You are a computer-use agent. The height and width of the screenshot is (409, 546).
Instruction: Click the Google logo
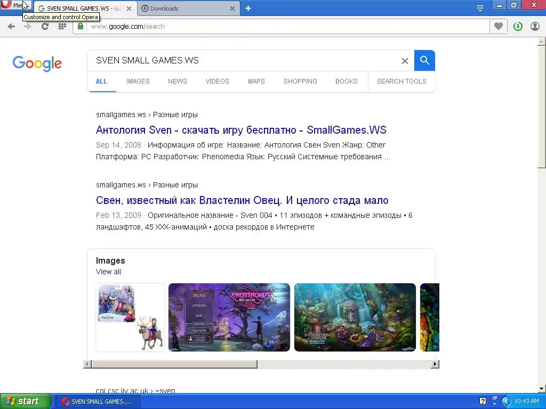tap(37, 63)
